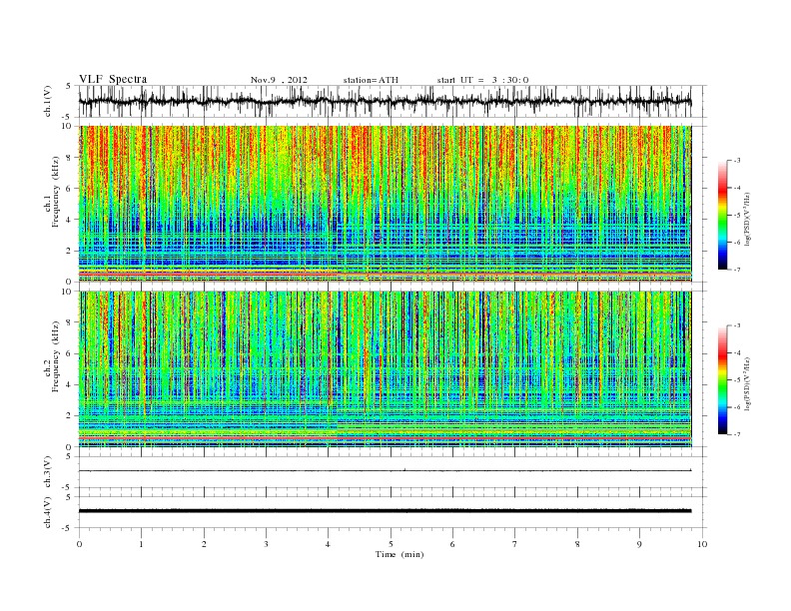Click the "ch.4(V)" axis label
The image size is (791, 611).
click(48, 512)
